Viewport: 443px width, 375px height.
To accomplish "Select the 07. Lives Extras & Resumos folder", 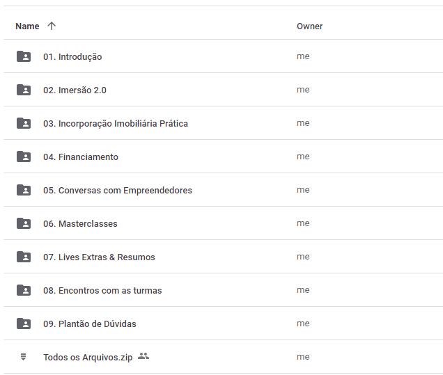I will pos(99,257).
